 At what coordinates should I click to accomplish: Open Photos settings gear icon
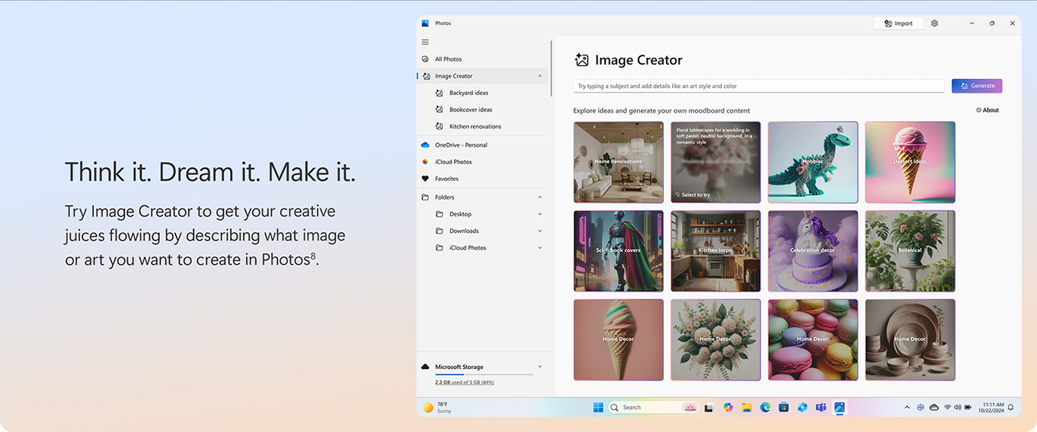[934, 24]
